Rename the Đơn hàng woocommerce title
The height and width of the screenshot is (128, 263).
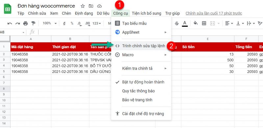(46, 6)
